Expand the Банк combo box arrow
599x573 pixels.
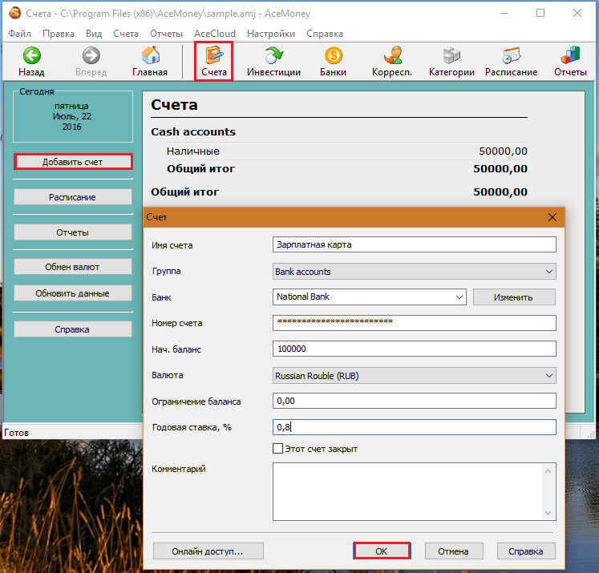pos(459,297)
